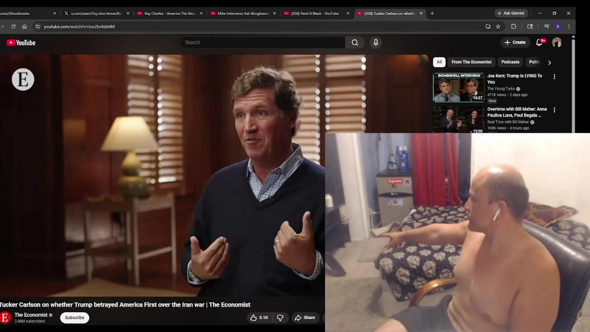Share the Tucker Carlson video
The width and height of the screenshot is (590, 332).
[x=305, y=317]
